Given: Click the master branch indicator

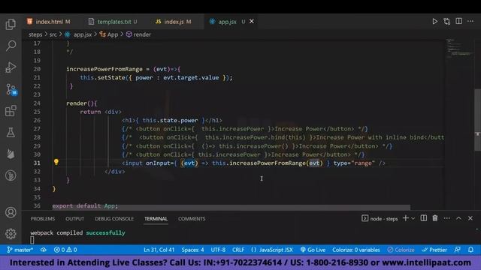Looking at the screenshot, I should (x=20, y=250).
